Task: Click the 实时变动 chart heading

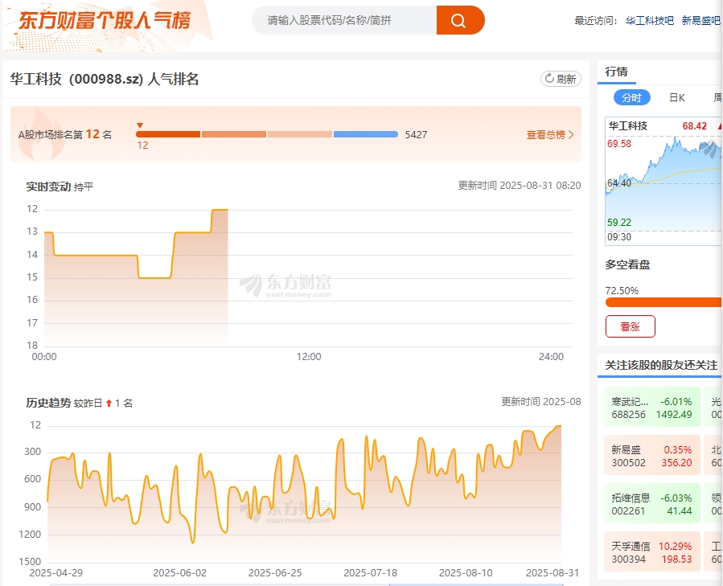Action: (x=48, y=186)
